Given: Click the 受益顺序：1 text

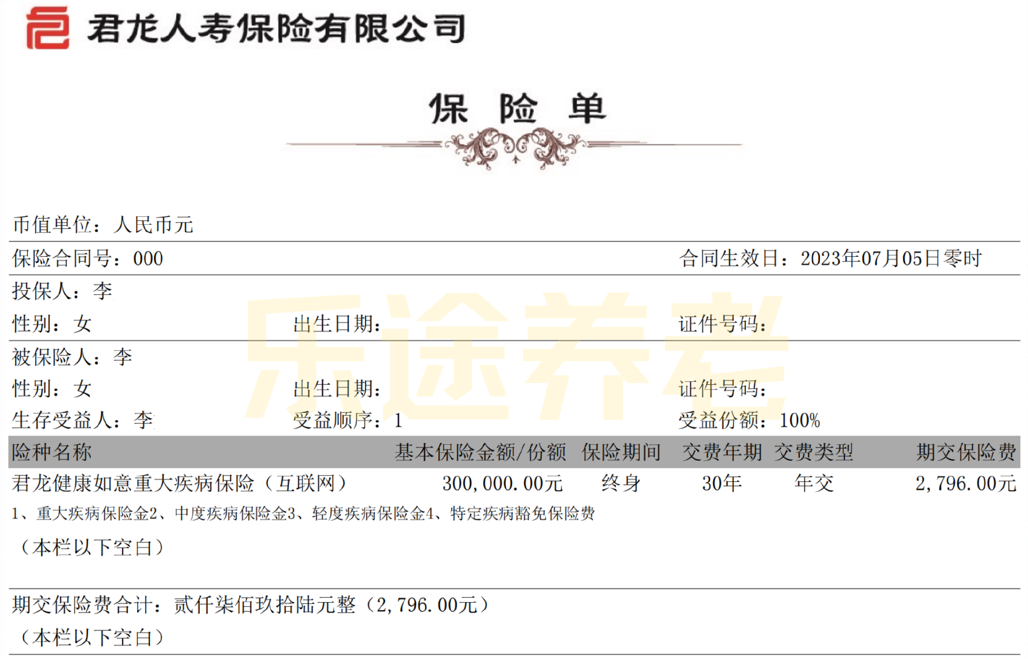Looking at the screenshot, I should click(347, 420).
